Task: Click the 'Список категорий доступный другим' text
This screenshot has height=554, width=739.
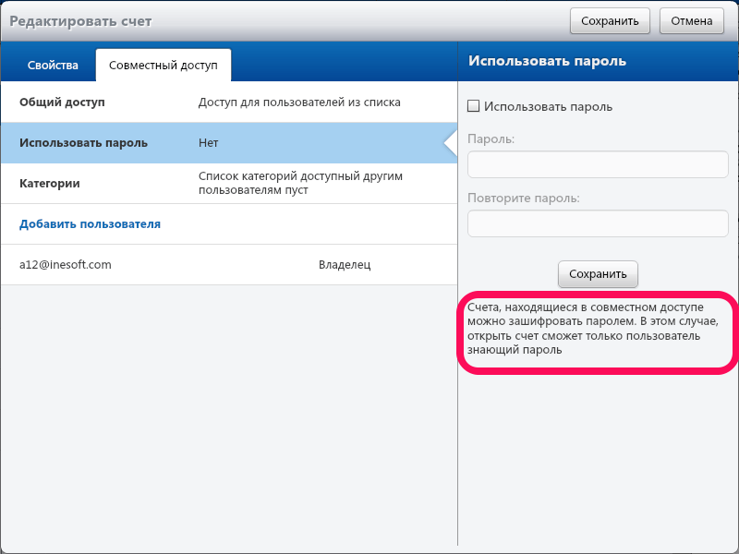Action: (300, 176)
